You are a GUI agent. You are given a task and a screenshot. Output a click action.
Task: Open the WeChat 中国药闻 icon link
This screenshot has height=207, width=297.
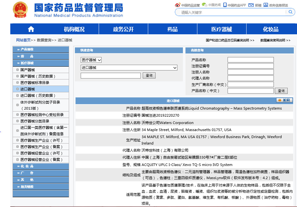204,5
